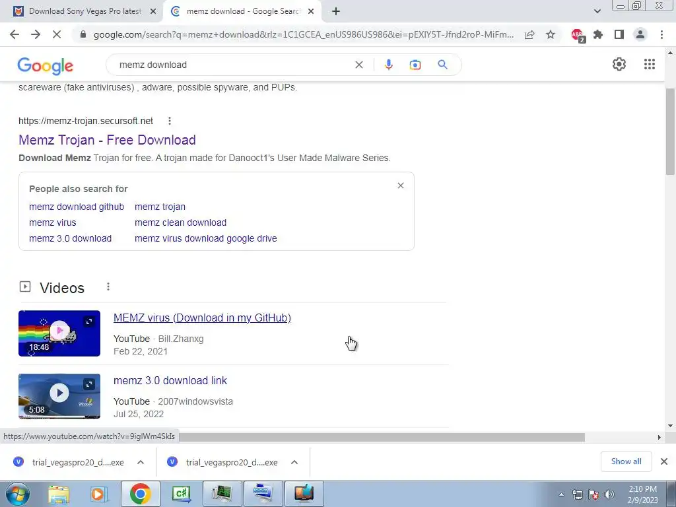Open the Windows Start menu

(x=17, y=494)
